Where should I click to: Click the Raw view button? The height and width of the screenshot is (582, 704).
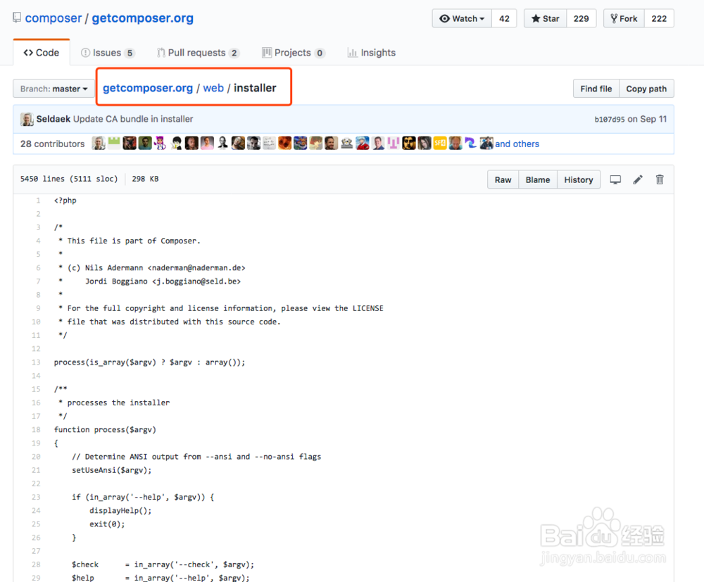[503, 179]
